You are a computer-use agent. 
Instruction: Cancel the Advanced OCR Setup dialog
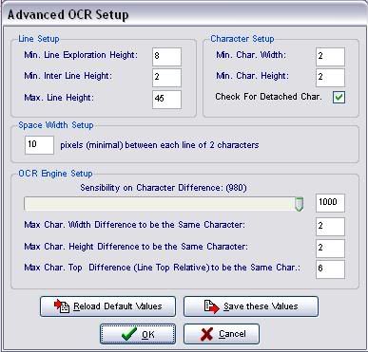tap(222, 334)
